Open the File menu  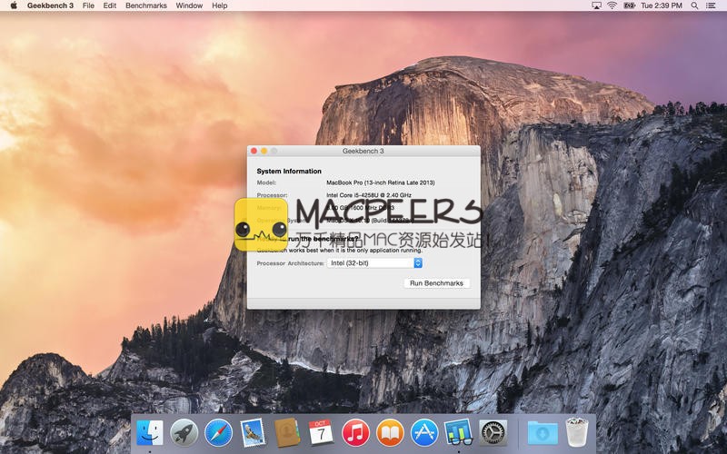click(x=88, y=5)
